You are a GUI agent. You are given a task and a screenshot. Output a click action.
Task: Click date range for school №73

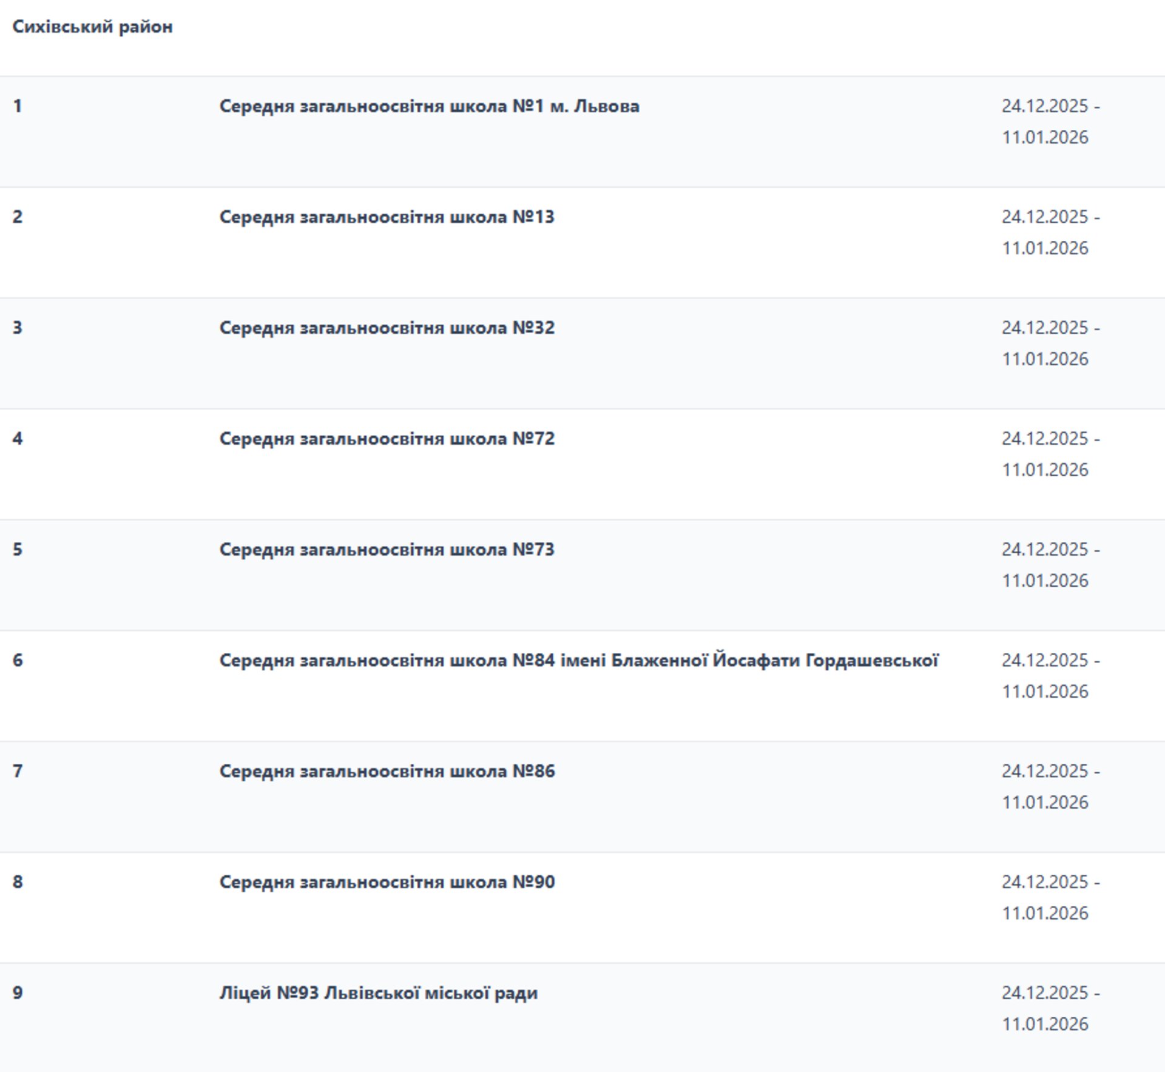click(1049, 565)
